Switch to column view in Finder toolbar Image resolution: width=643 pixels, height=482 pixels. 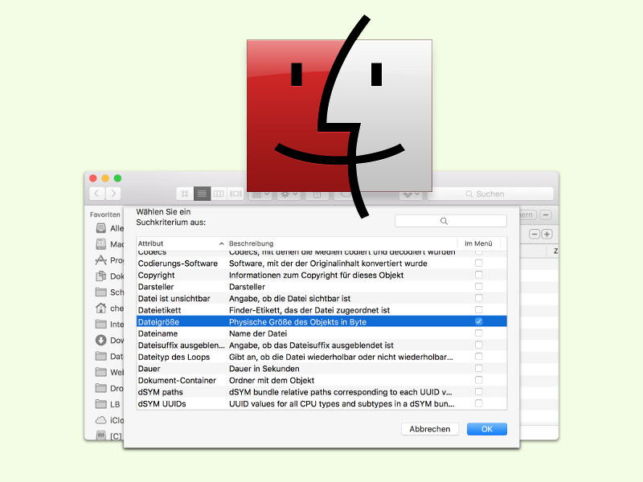click(x=219, y=194)
